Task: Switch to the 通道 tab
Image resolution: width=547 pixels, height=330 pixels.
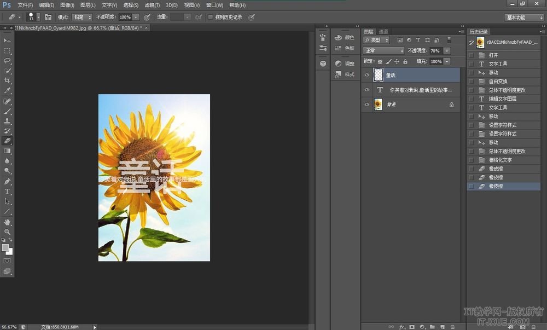Action: pyautogui.click(x=383, y=32)
